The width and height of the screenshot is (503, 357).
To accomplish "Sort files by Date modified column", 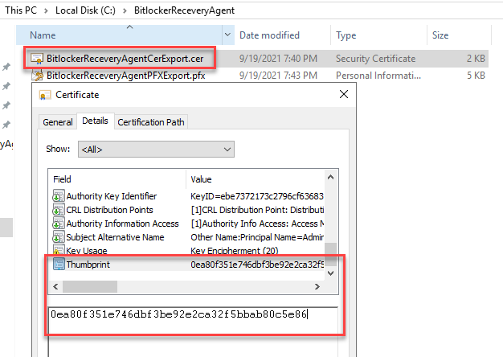I will (x=269, y=35).
